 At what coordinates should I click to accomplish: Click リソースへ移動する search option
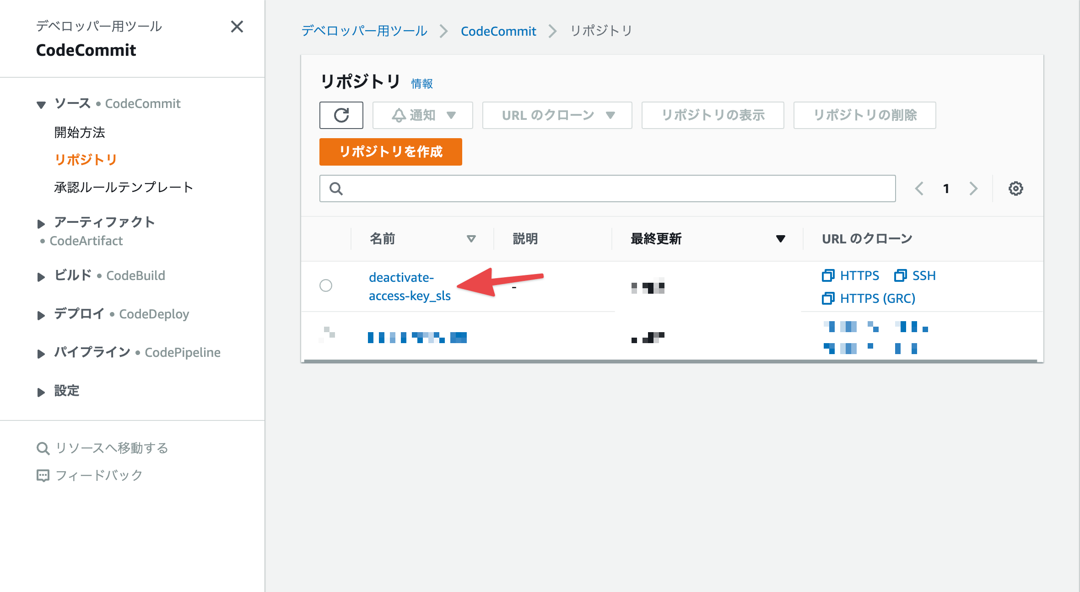112,448
